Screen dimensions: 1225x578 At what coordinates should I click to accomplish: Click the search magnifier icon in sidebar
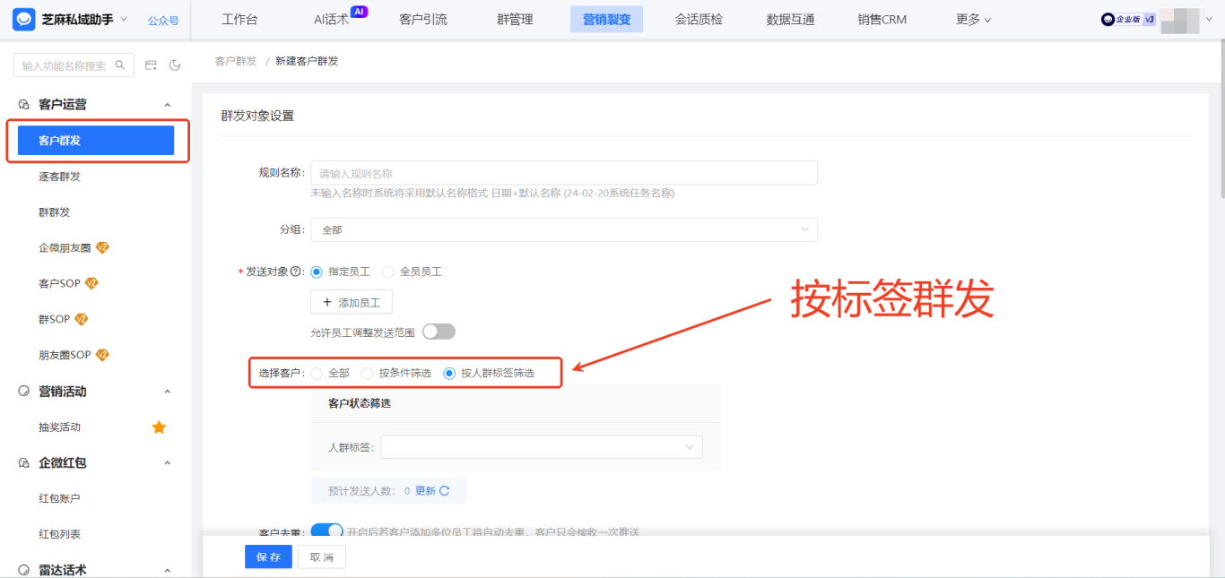(120, 65)
